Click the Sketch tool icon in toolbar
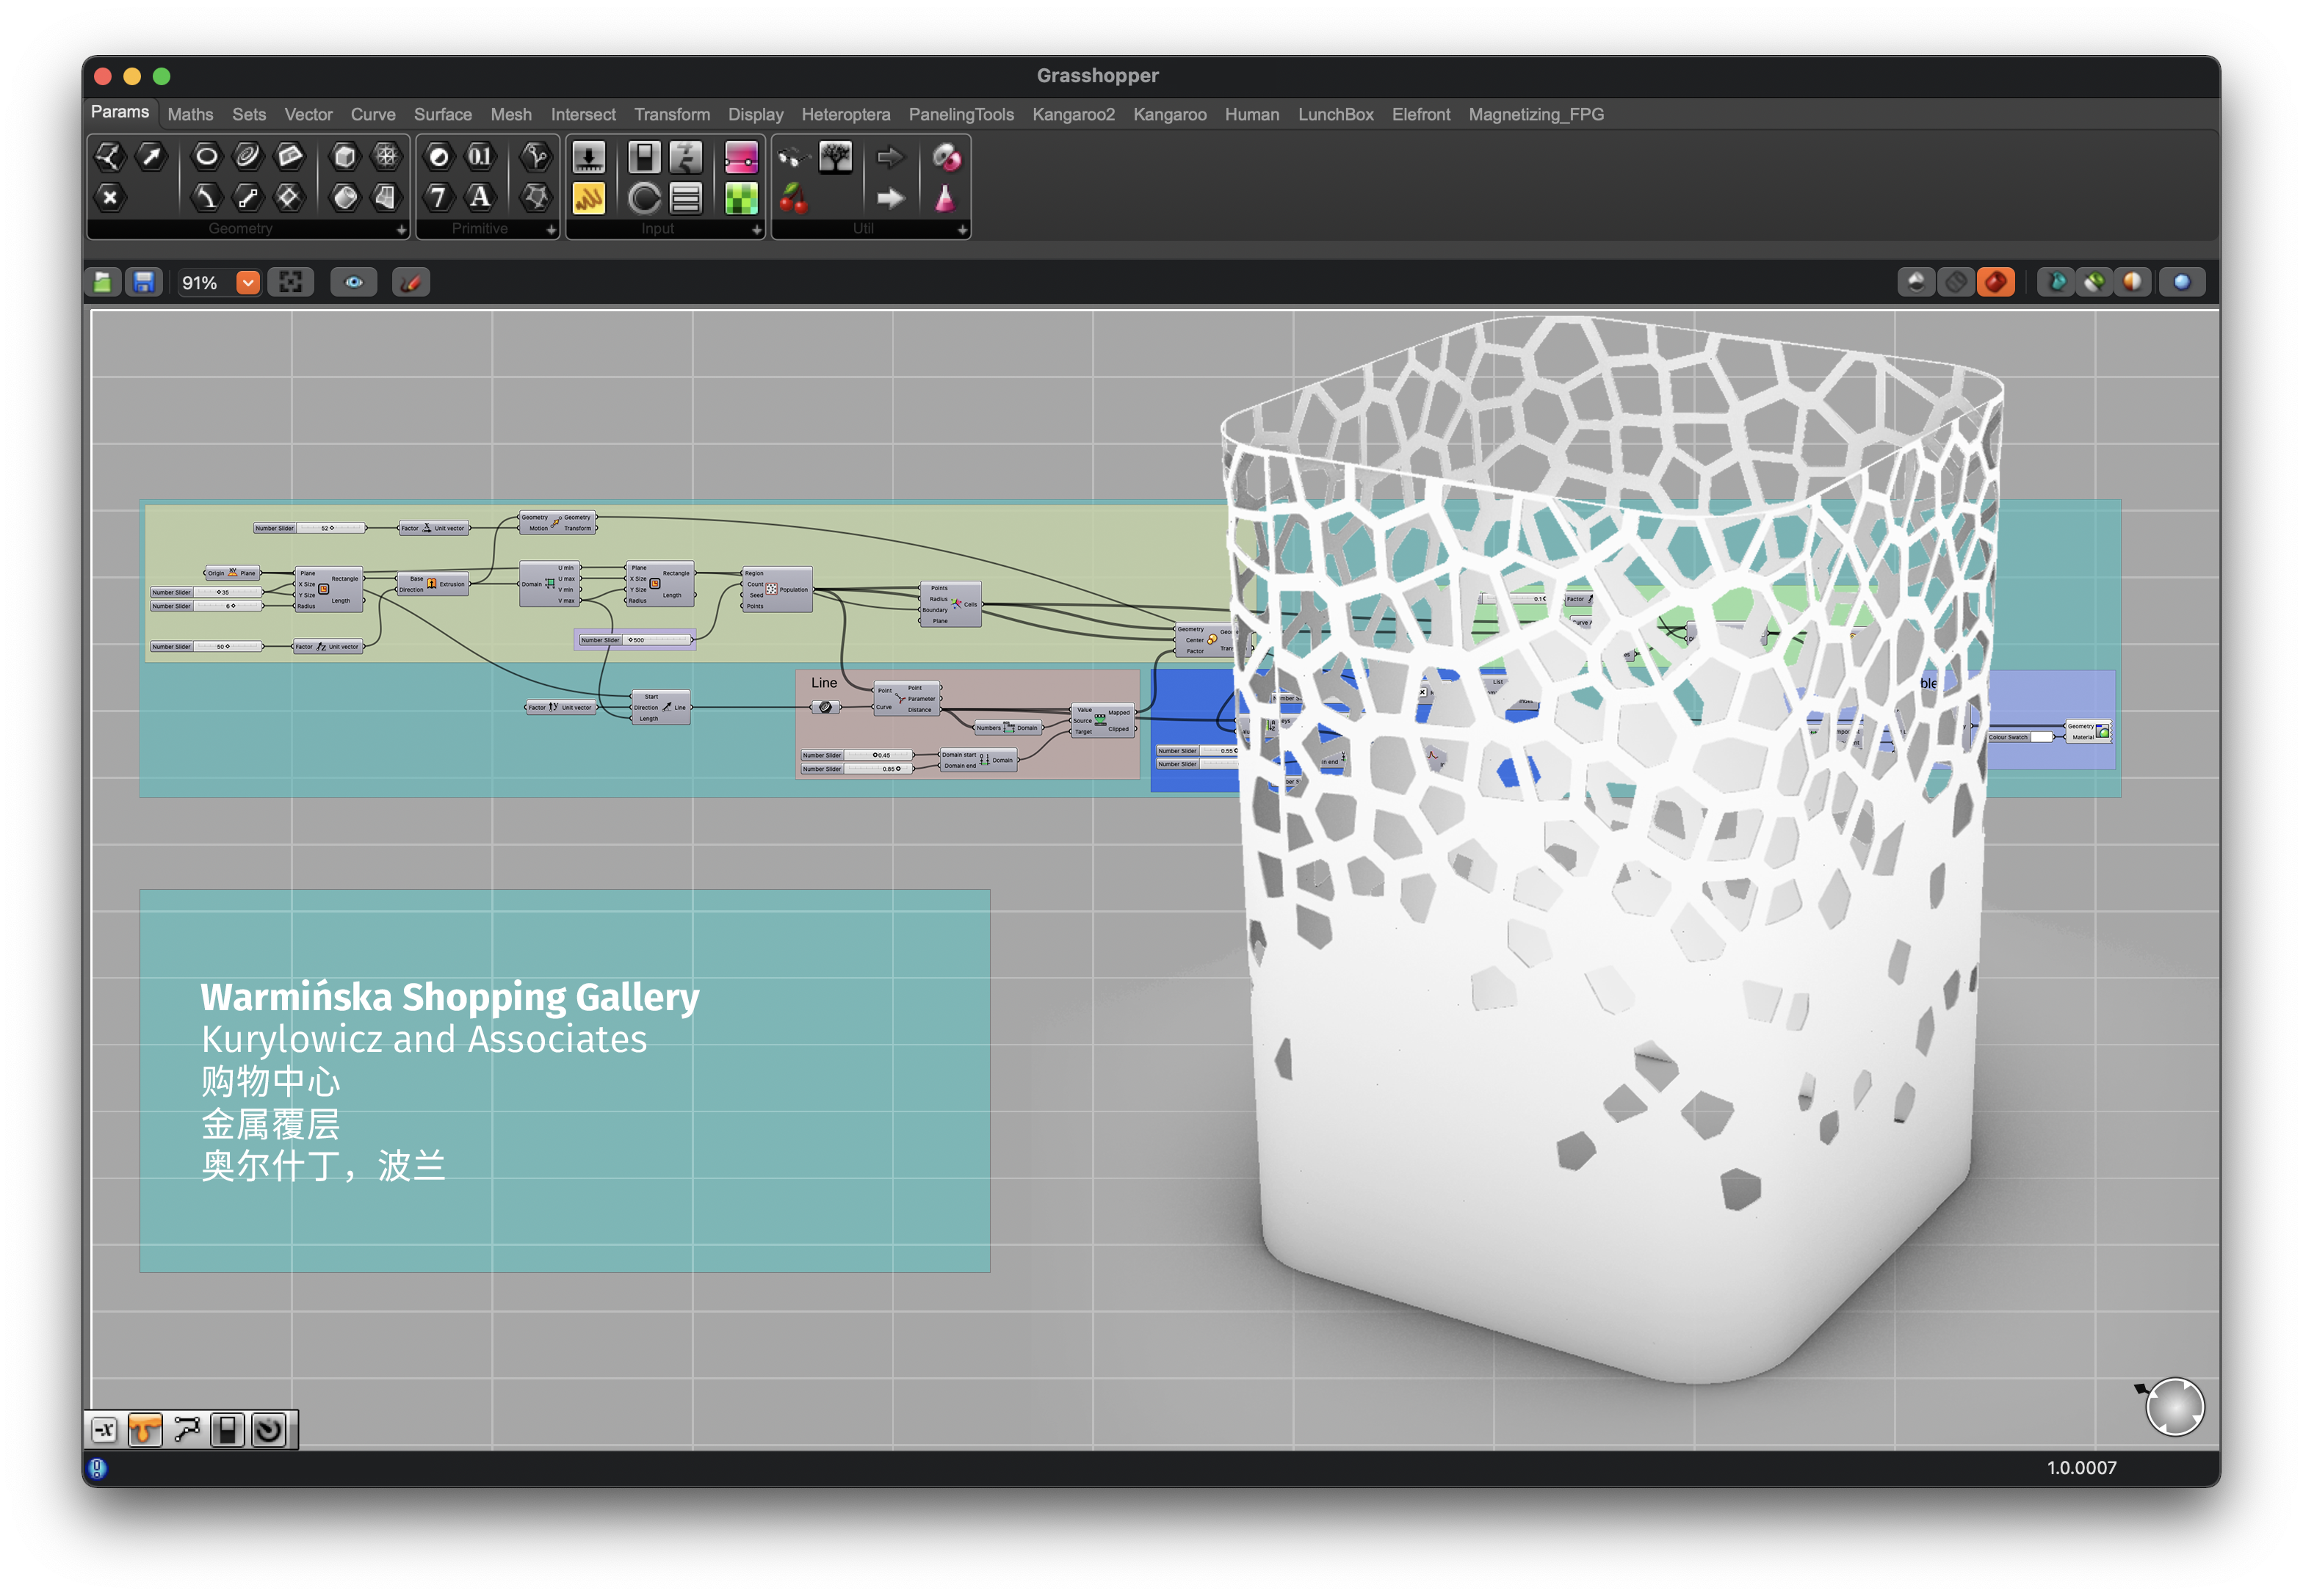The height and width of the screenshot is (1596, 2303). pos(411,283)
